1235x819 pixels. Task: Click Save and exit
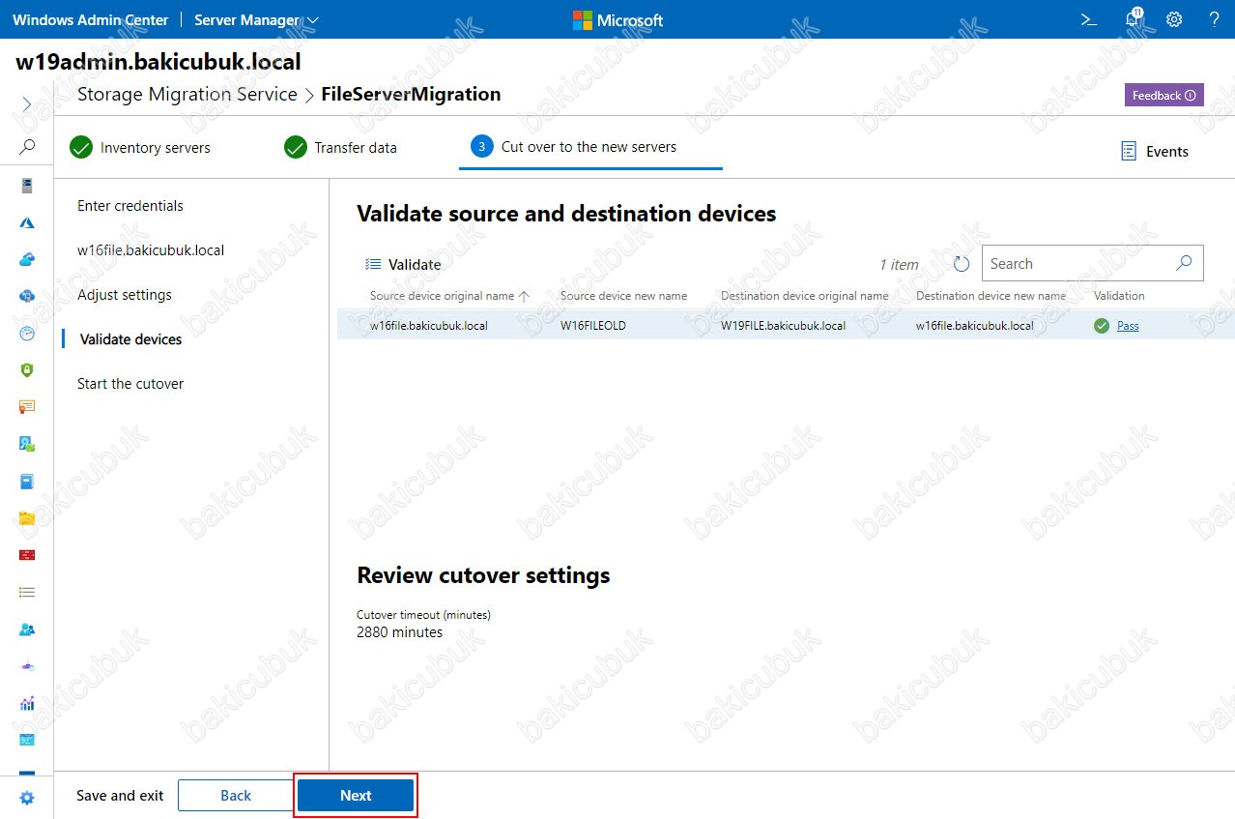pos(120,795)
